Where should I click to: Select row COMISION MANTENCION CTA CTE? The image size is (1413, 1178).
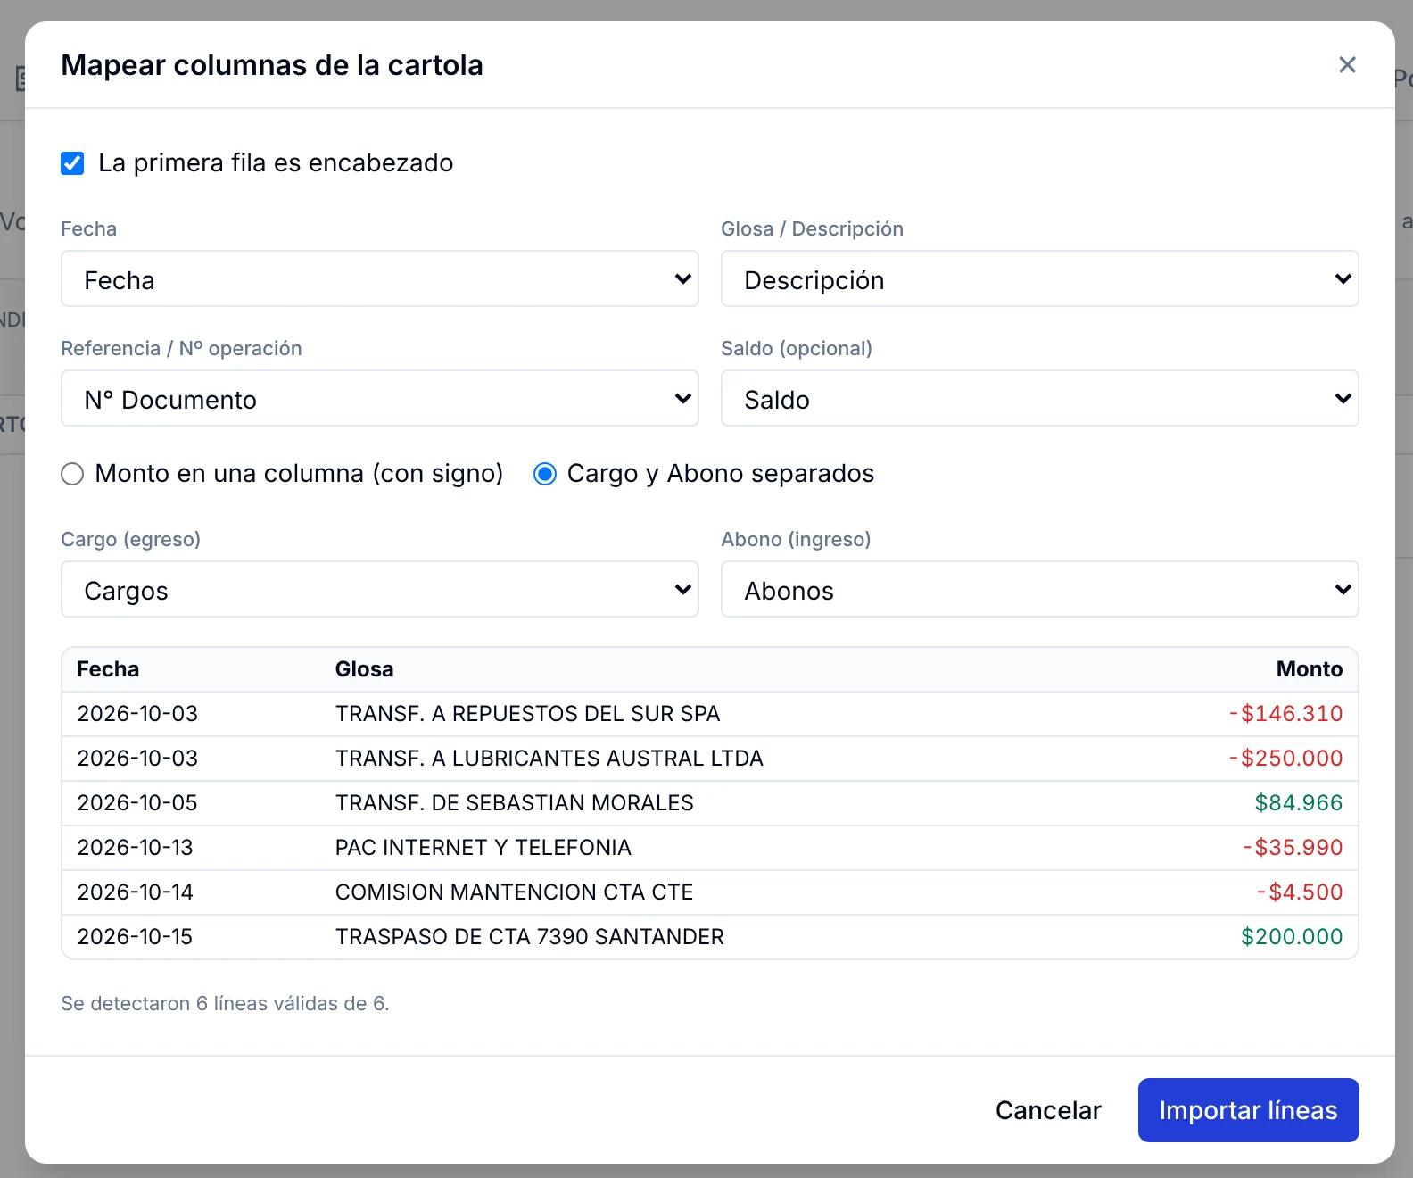(x=710, y=892)
